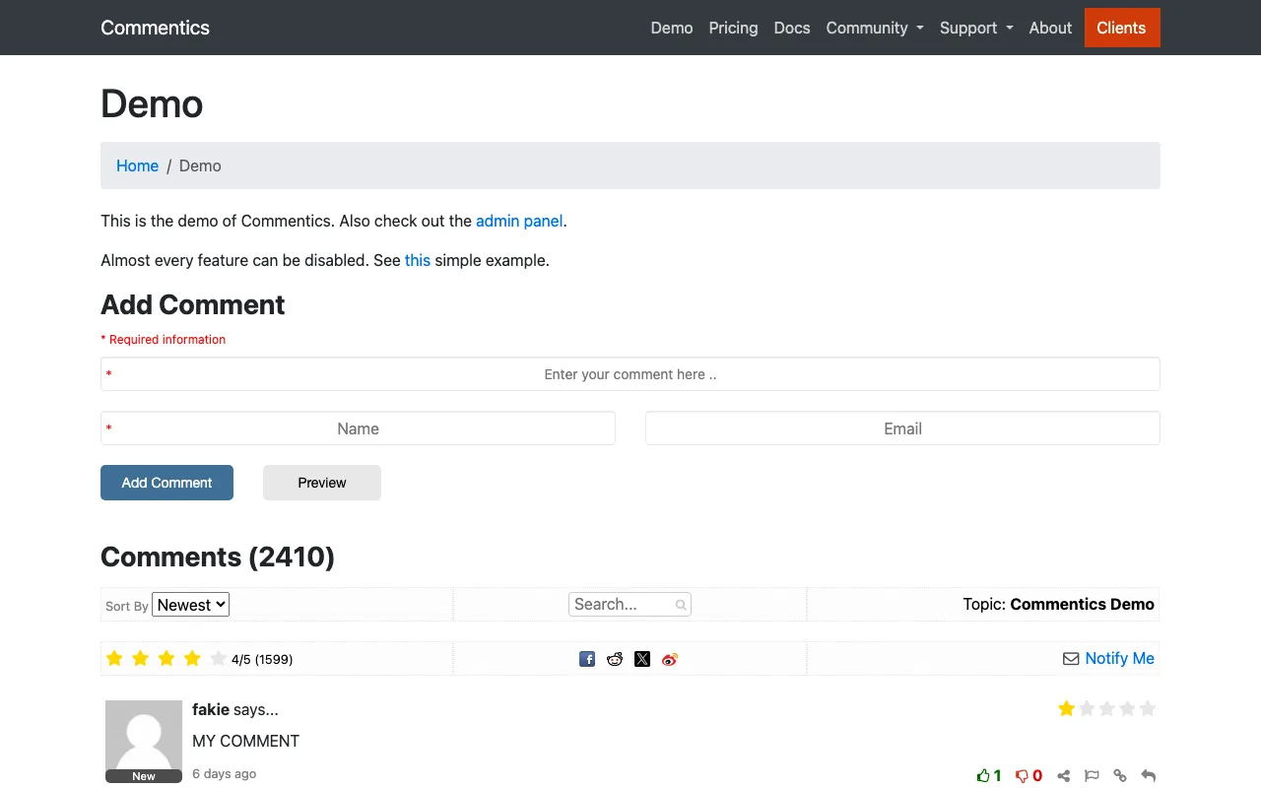The height and width of the screenshot is (788, 1261).
Task: Open the Docs nav item
Action: coord(792,28)
